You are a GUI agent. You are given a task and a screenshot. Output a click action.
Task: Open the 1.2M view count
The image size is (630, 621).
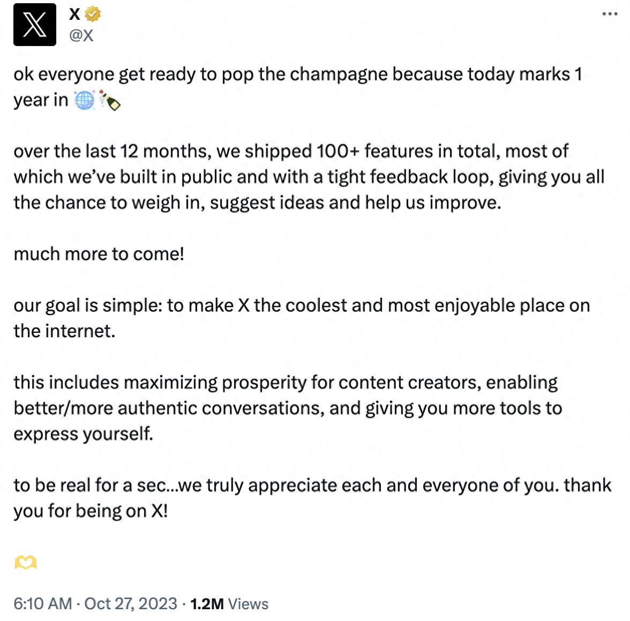pyautogui.click(x=207, y=604)
